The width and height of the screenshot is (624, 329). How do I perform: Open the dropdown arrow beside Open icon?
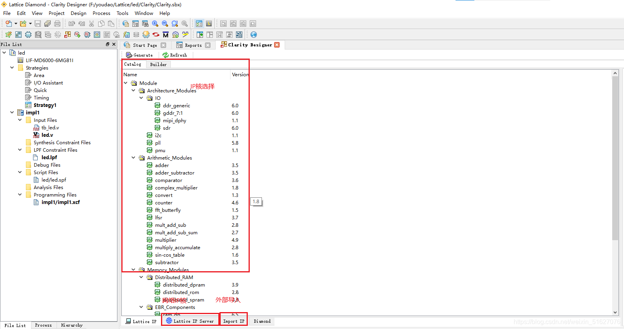coord(30,24)
